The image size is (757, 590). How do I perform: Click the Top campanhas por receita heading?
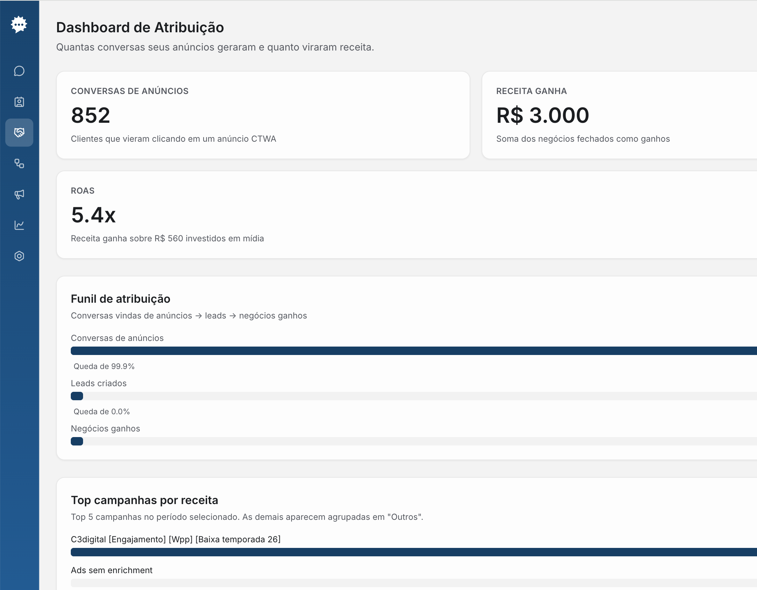(144, 500)
